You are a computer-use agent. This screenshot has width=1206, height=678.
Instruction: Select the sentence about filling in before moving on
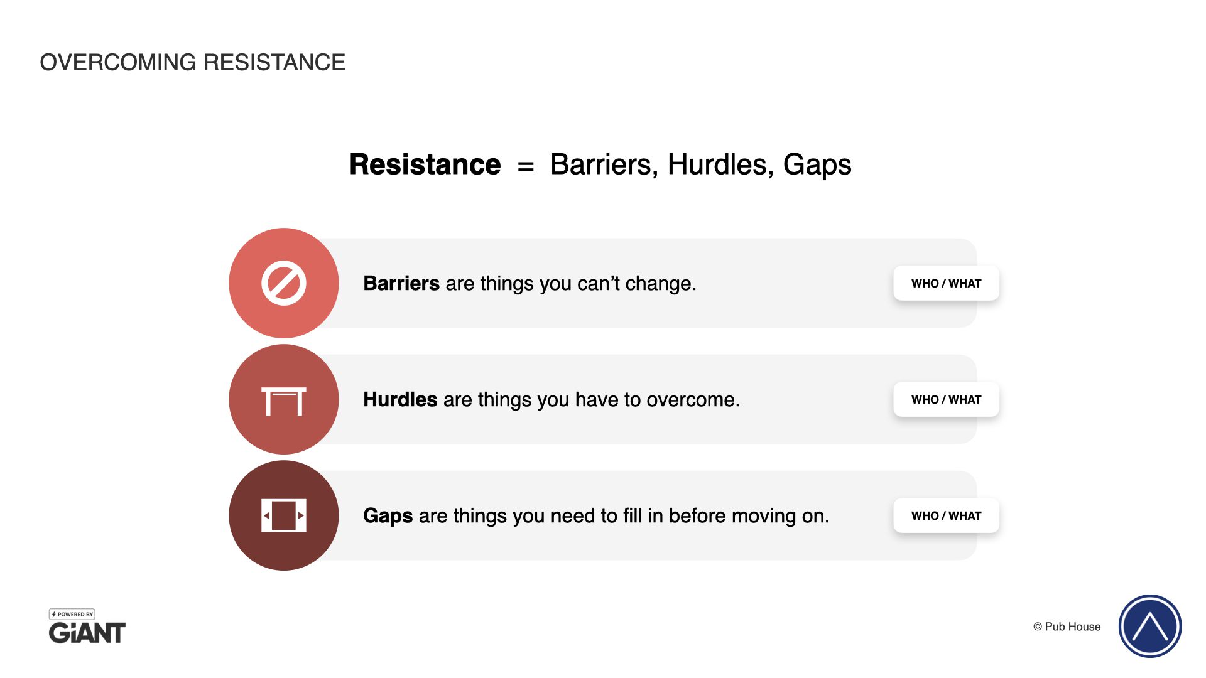[x=595, y=515]
